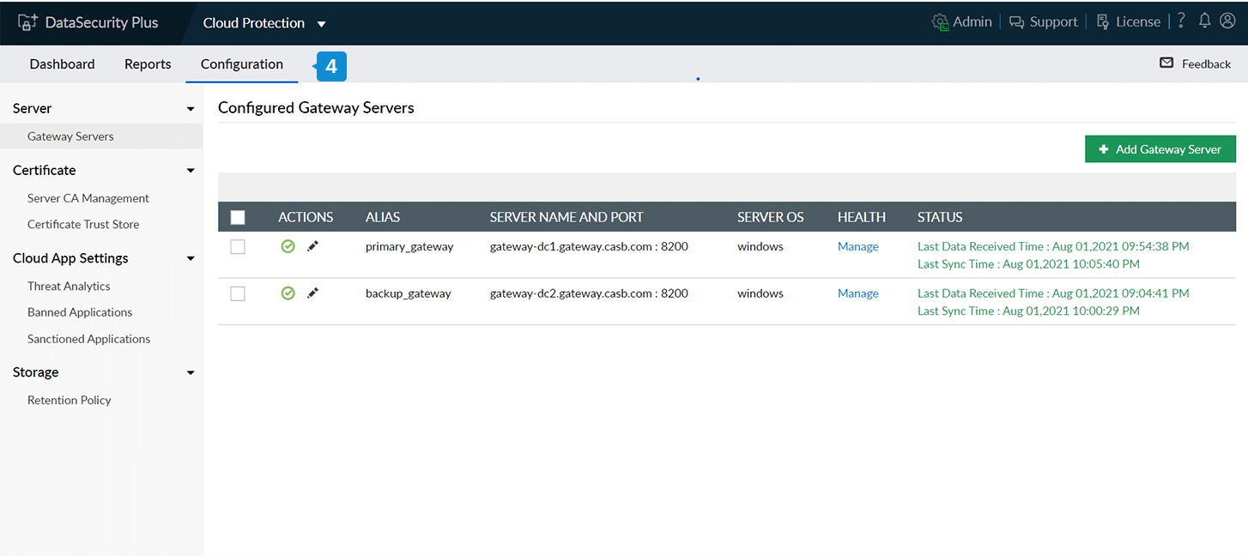Click the Feedback envelope icon
Screen dimensions: 1248x556
click(1166, 63)
